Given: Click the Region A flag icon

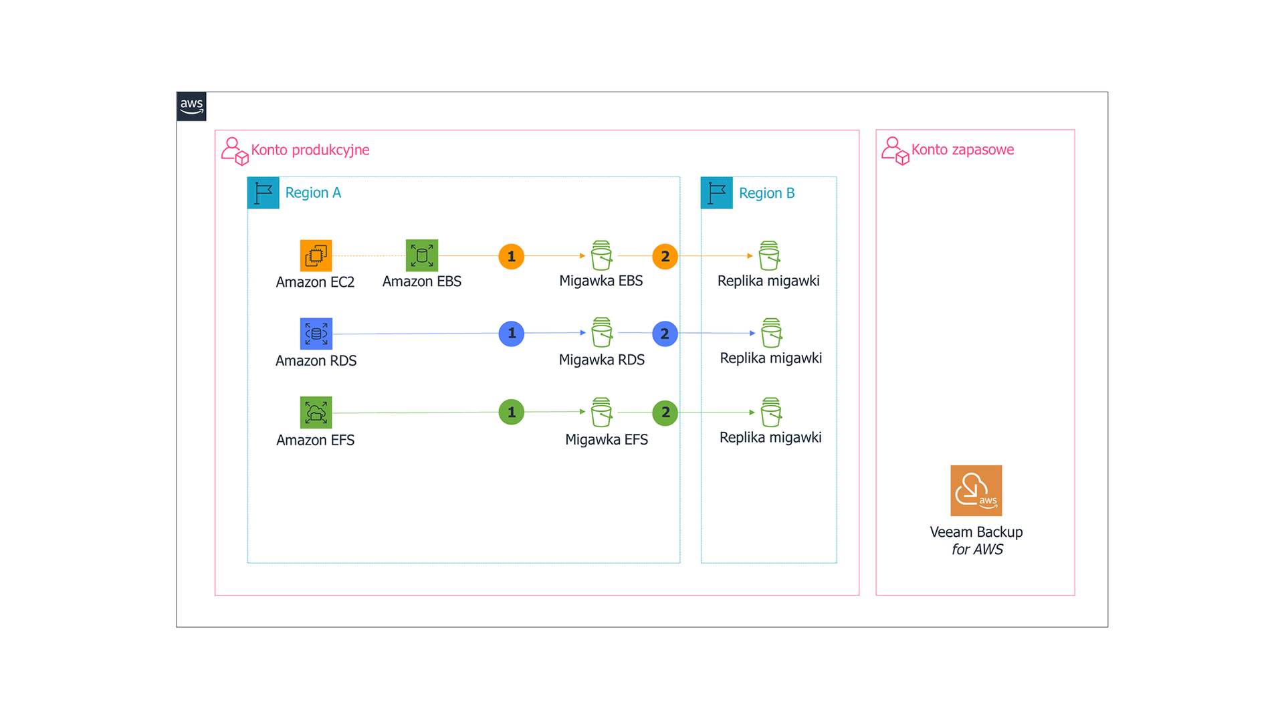Looking at the screenshot, I should (x=263, y=193).
